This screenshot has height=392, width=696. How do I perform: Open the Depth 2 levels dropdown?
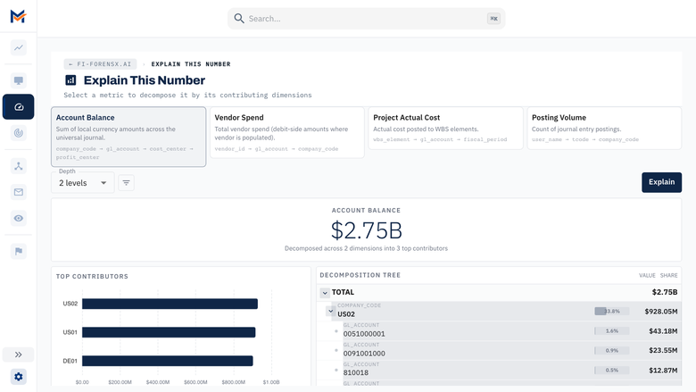click(83, 182)
